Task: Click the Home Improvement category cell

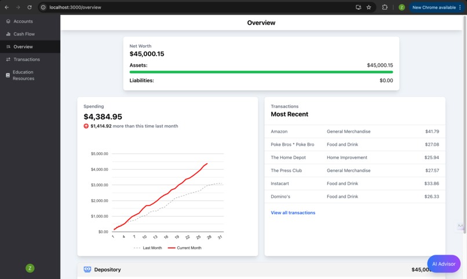Action: coord(347,157)
